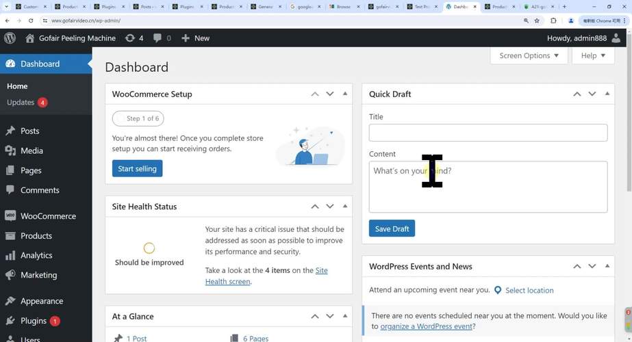Go to Analytics in the sidebar
632x342 pixels.
point(36,255)
